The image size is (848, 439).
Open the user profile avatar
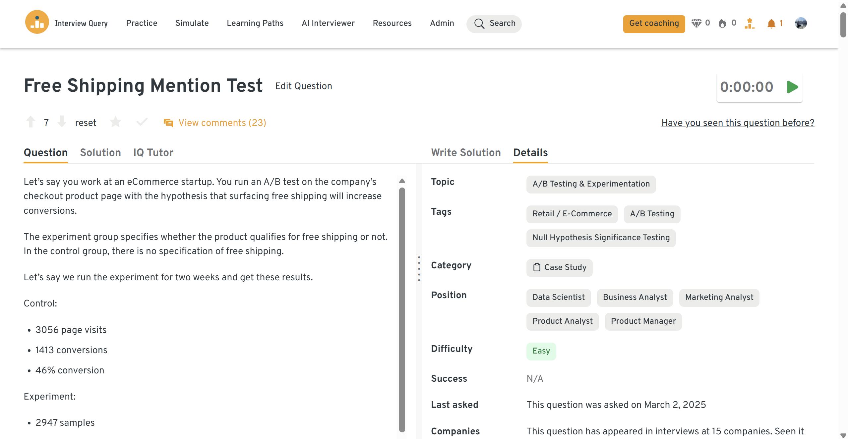coord(801,23)
